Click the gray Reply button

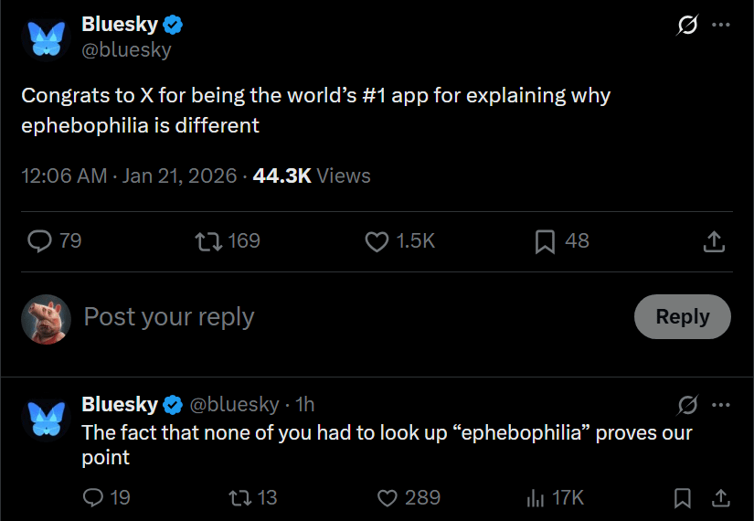(682, 316)
